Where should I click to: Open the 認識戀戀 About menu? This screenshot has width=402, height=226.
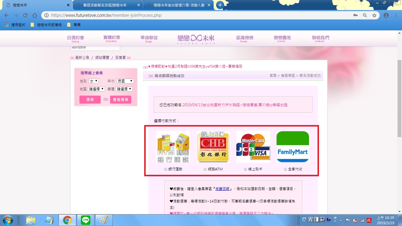pyautogui.click(x=245, y=39)
